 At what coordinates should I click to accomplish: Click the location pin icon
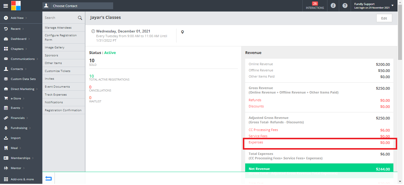[182, 32]
